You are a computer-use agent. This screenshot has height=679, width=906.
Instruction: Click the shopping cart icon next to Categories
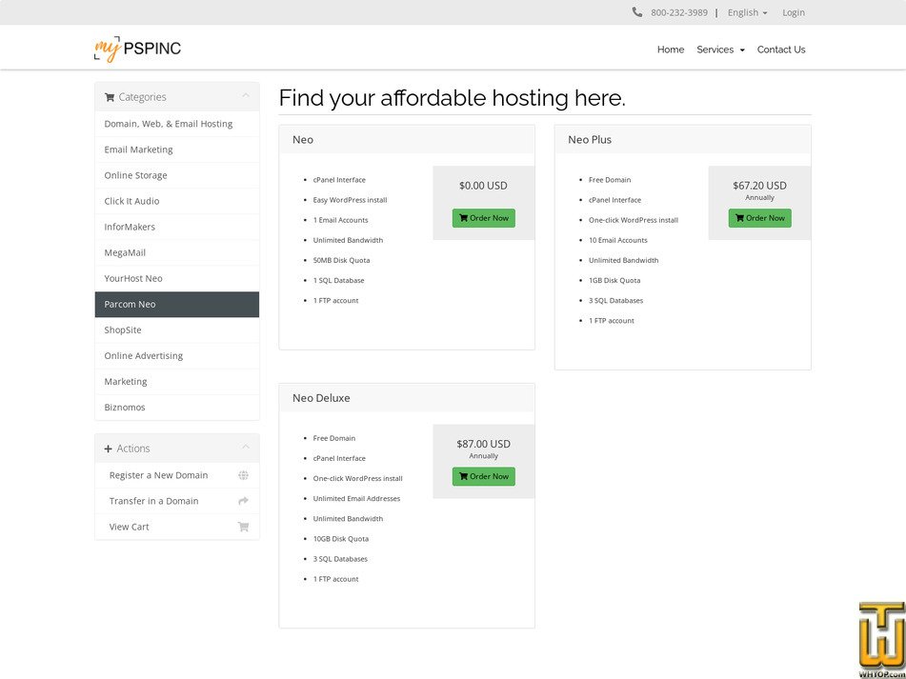tap(110, 97)
